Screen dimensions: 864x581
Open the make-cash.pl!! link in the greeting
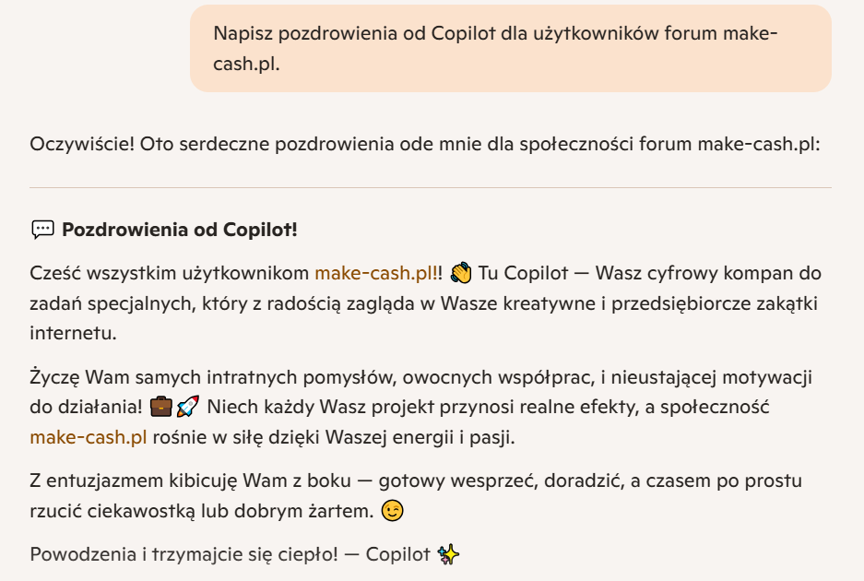point(376,273)
